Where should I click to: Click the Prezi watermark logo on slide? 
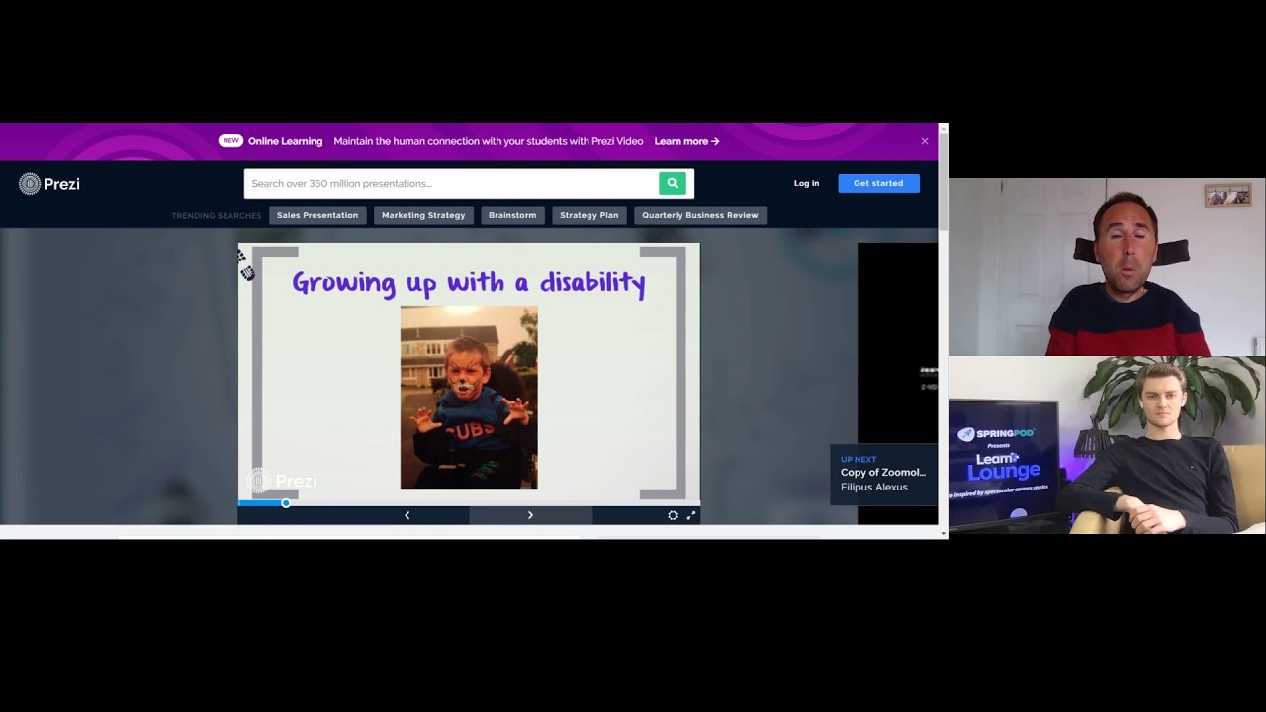pos(282,481)
